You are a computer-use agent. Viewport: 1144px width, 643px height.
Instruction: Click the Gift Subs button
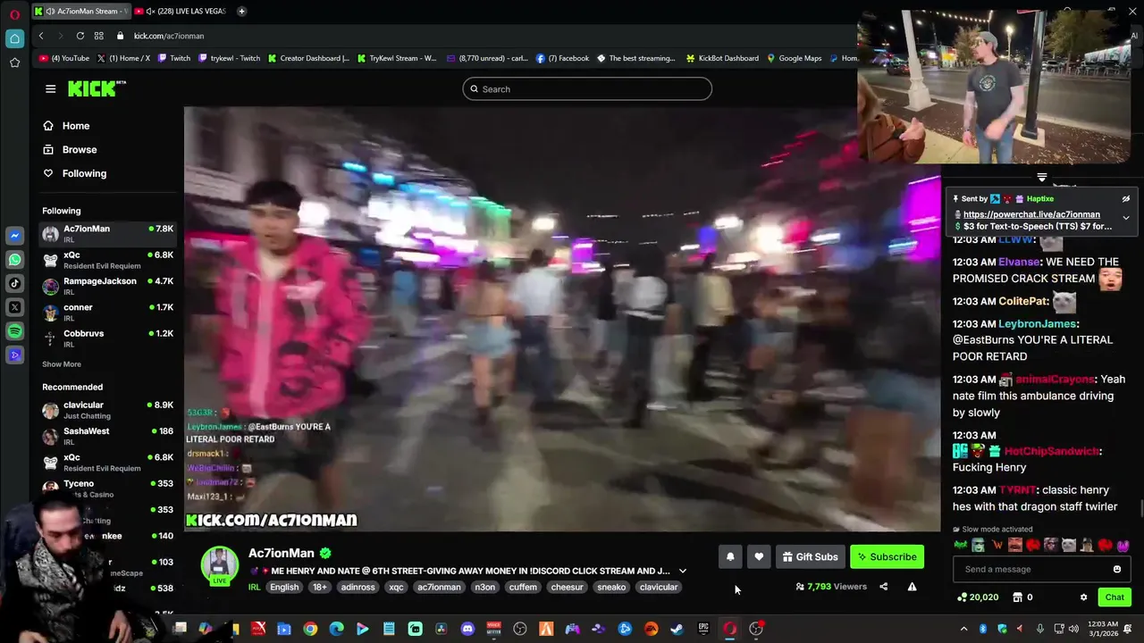(810, 556)
